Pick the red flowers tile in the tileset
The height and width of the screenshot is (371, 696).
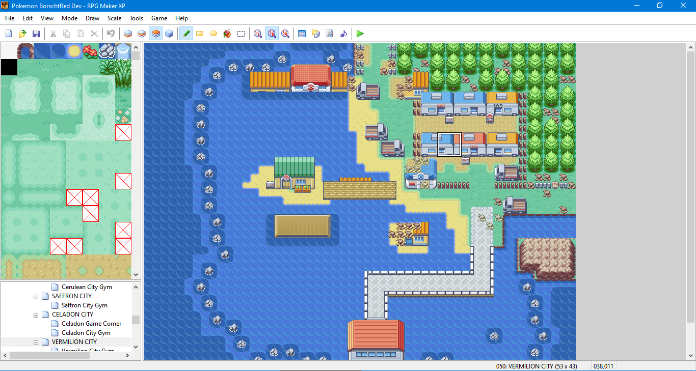91,51
